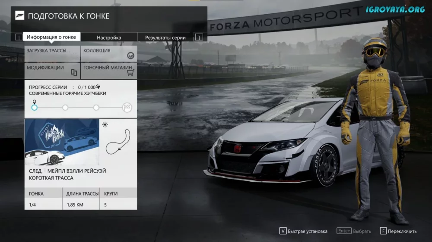Viewport: 432px width, 242px height.
Task: Click the Enter Выбрать prompt
Action: [x=354, y=231]
